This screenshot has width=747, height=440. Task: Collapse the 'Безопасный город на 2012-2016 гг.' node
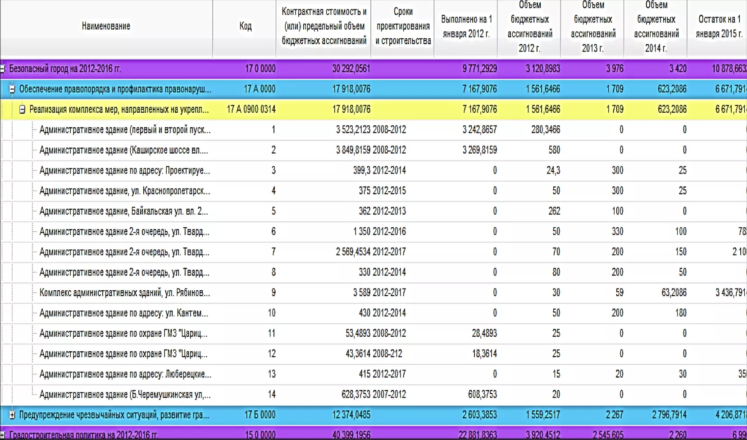point(3,69)
